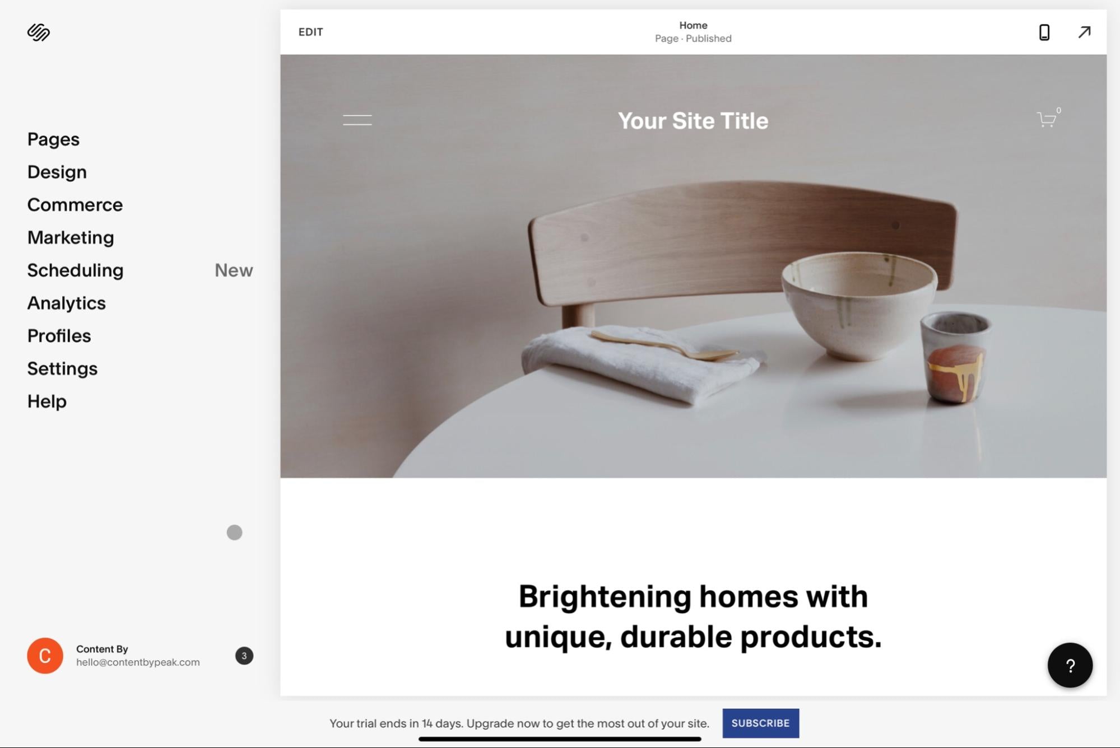Click the notification badge on account
This screenshot has width=1120, height=748.
tap(244, 656)
